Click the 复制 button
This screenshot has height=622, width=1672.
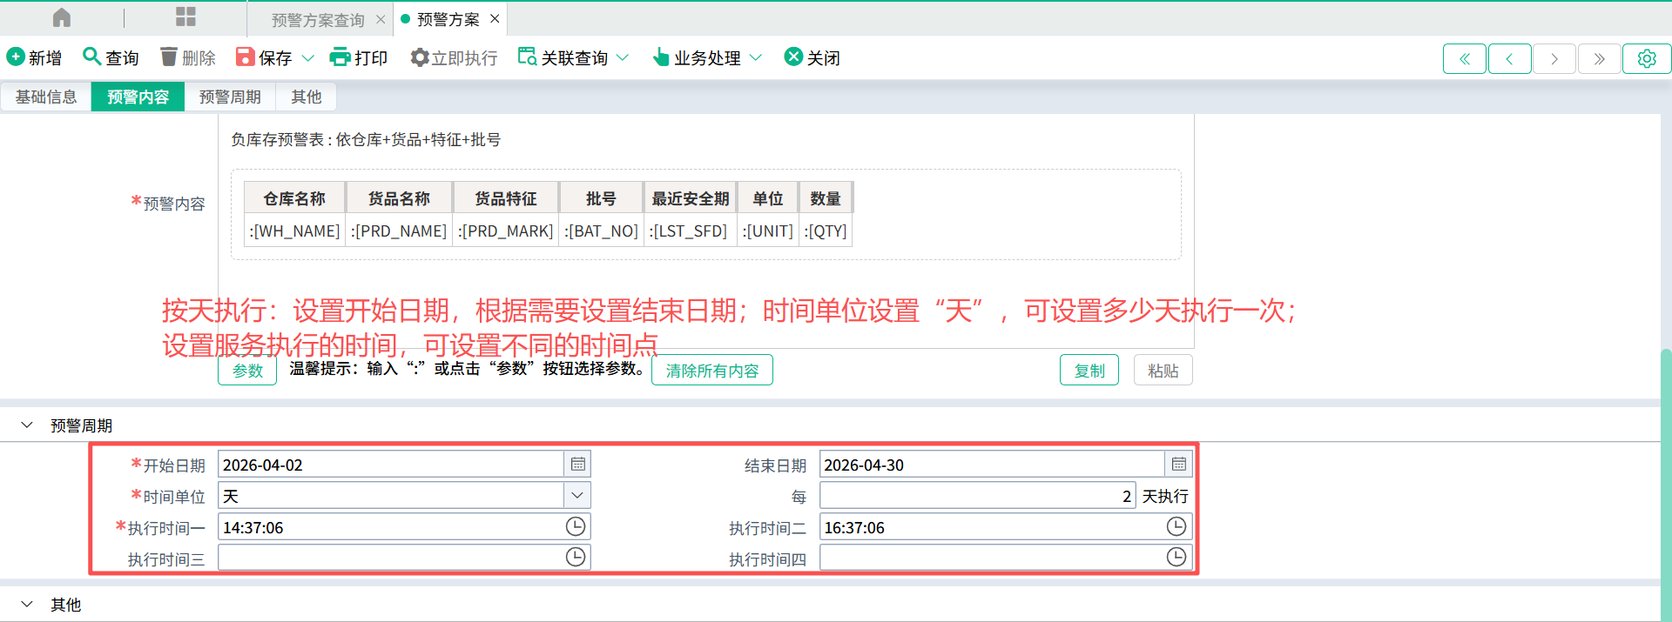[x=1089, y=371]
